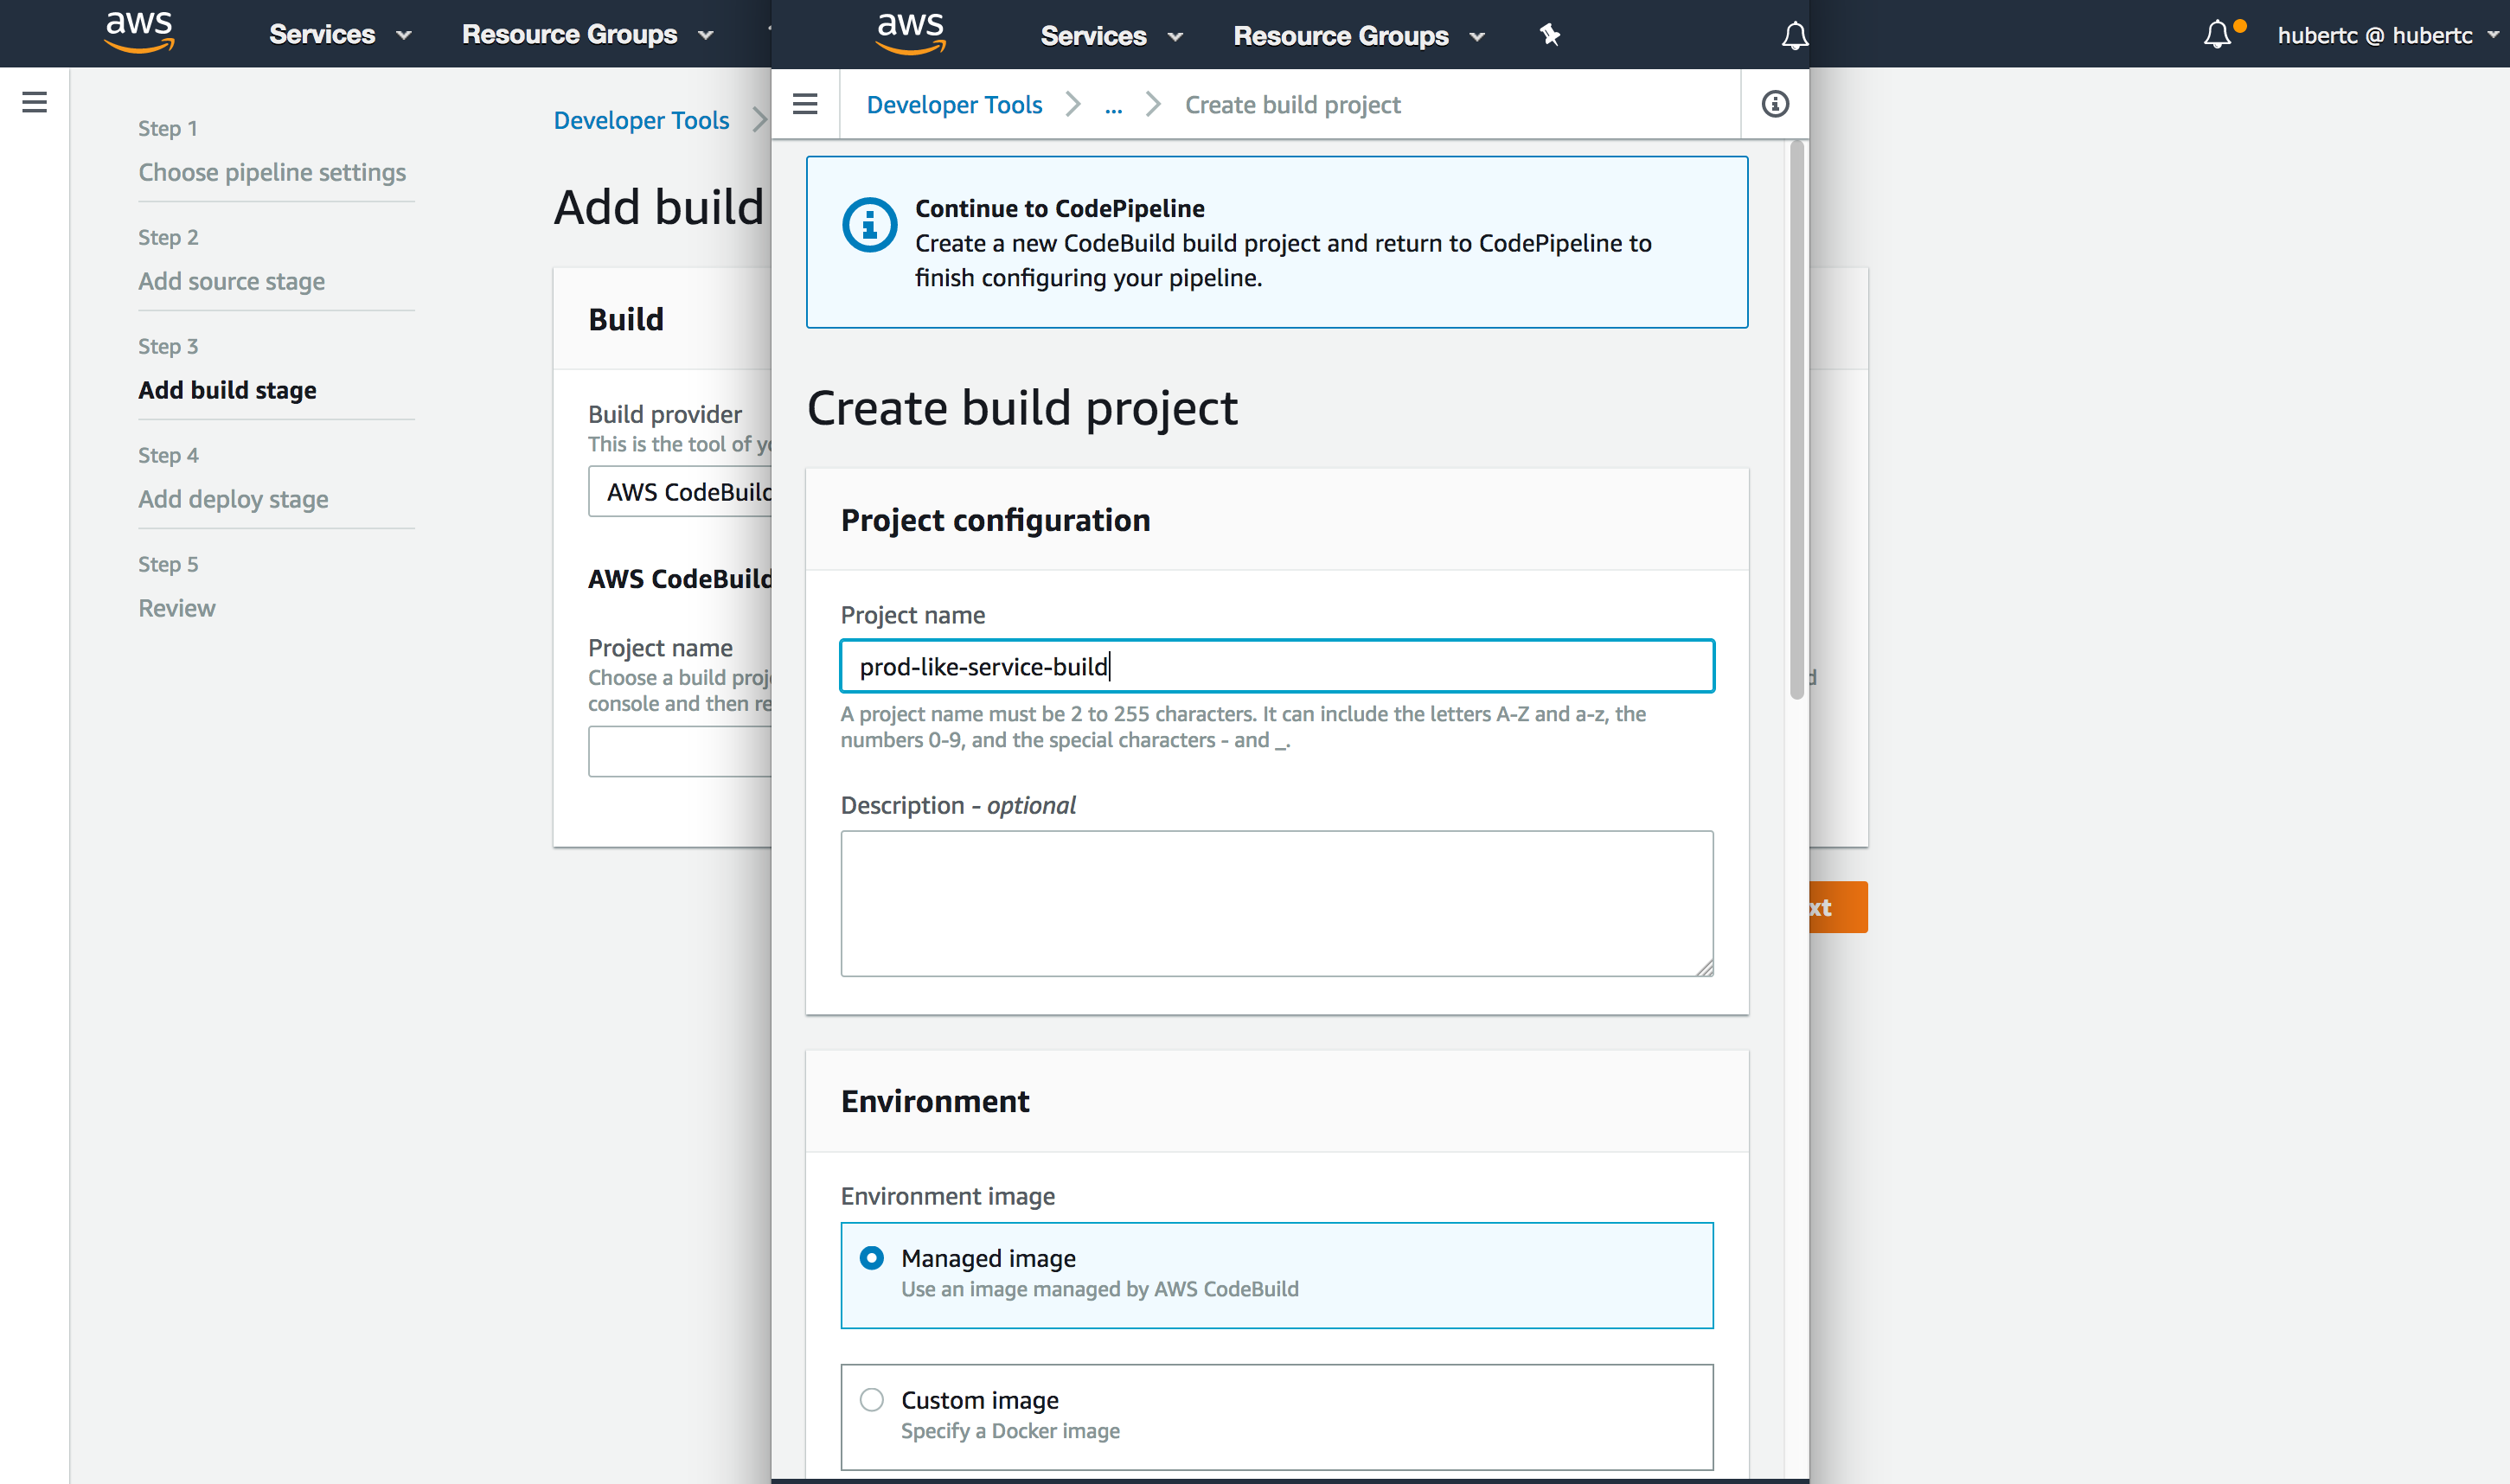Open hubertc @ hubertc account dropdown
Viewport: 2510px width, 1484px height.
click(x=2386, y=35)
